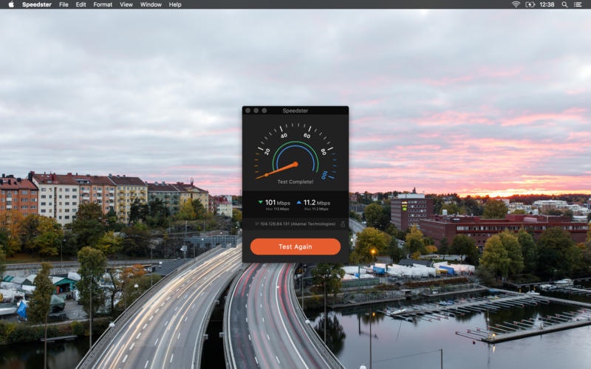
Task: Select the 101 Mbps download speed reading
Action: (x=278, y=202)
